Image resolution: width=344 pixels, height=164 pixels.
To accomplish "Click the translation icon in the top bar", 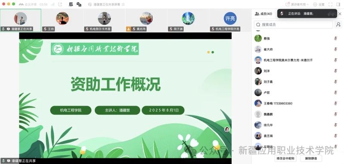I will 79,4.
